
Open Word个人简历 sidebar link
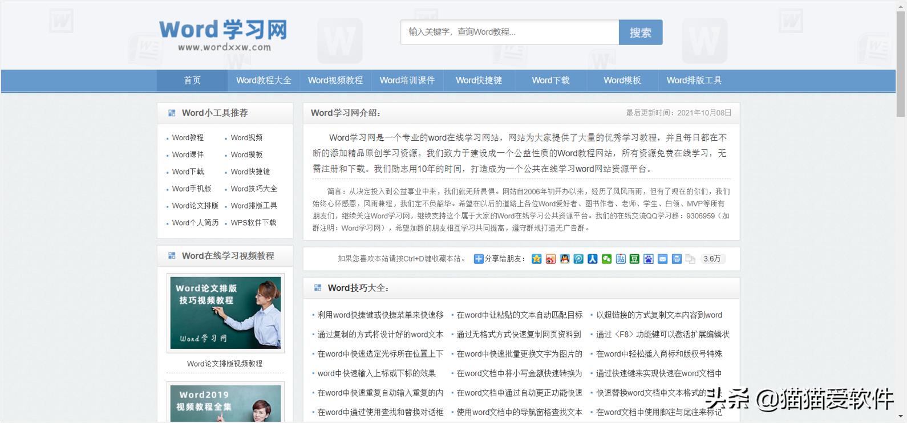click(x=195, y=223)
